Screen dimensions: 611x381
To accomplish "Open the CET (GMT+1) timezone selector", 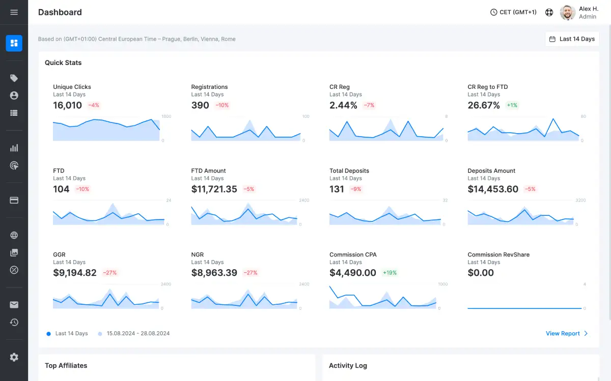I will click(x=513, y=12).
